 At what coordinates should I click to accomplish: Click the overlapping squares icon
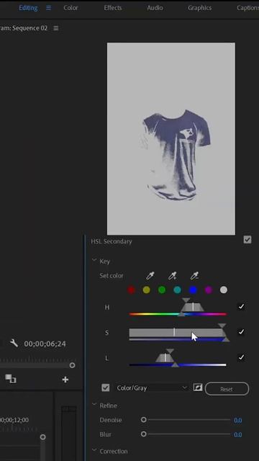tap(11, 379)
